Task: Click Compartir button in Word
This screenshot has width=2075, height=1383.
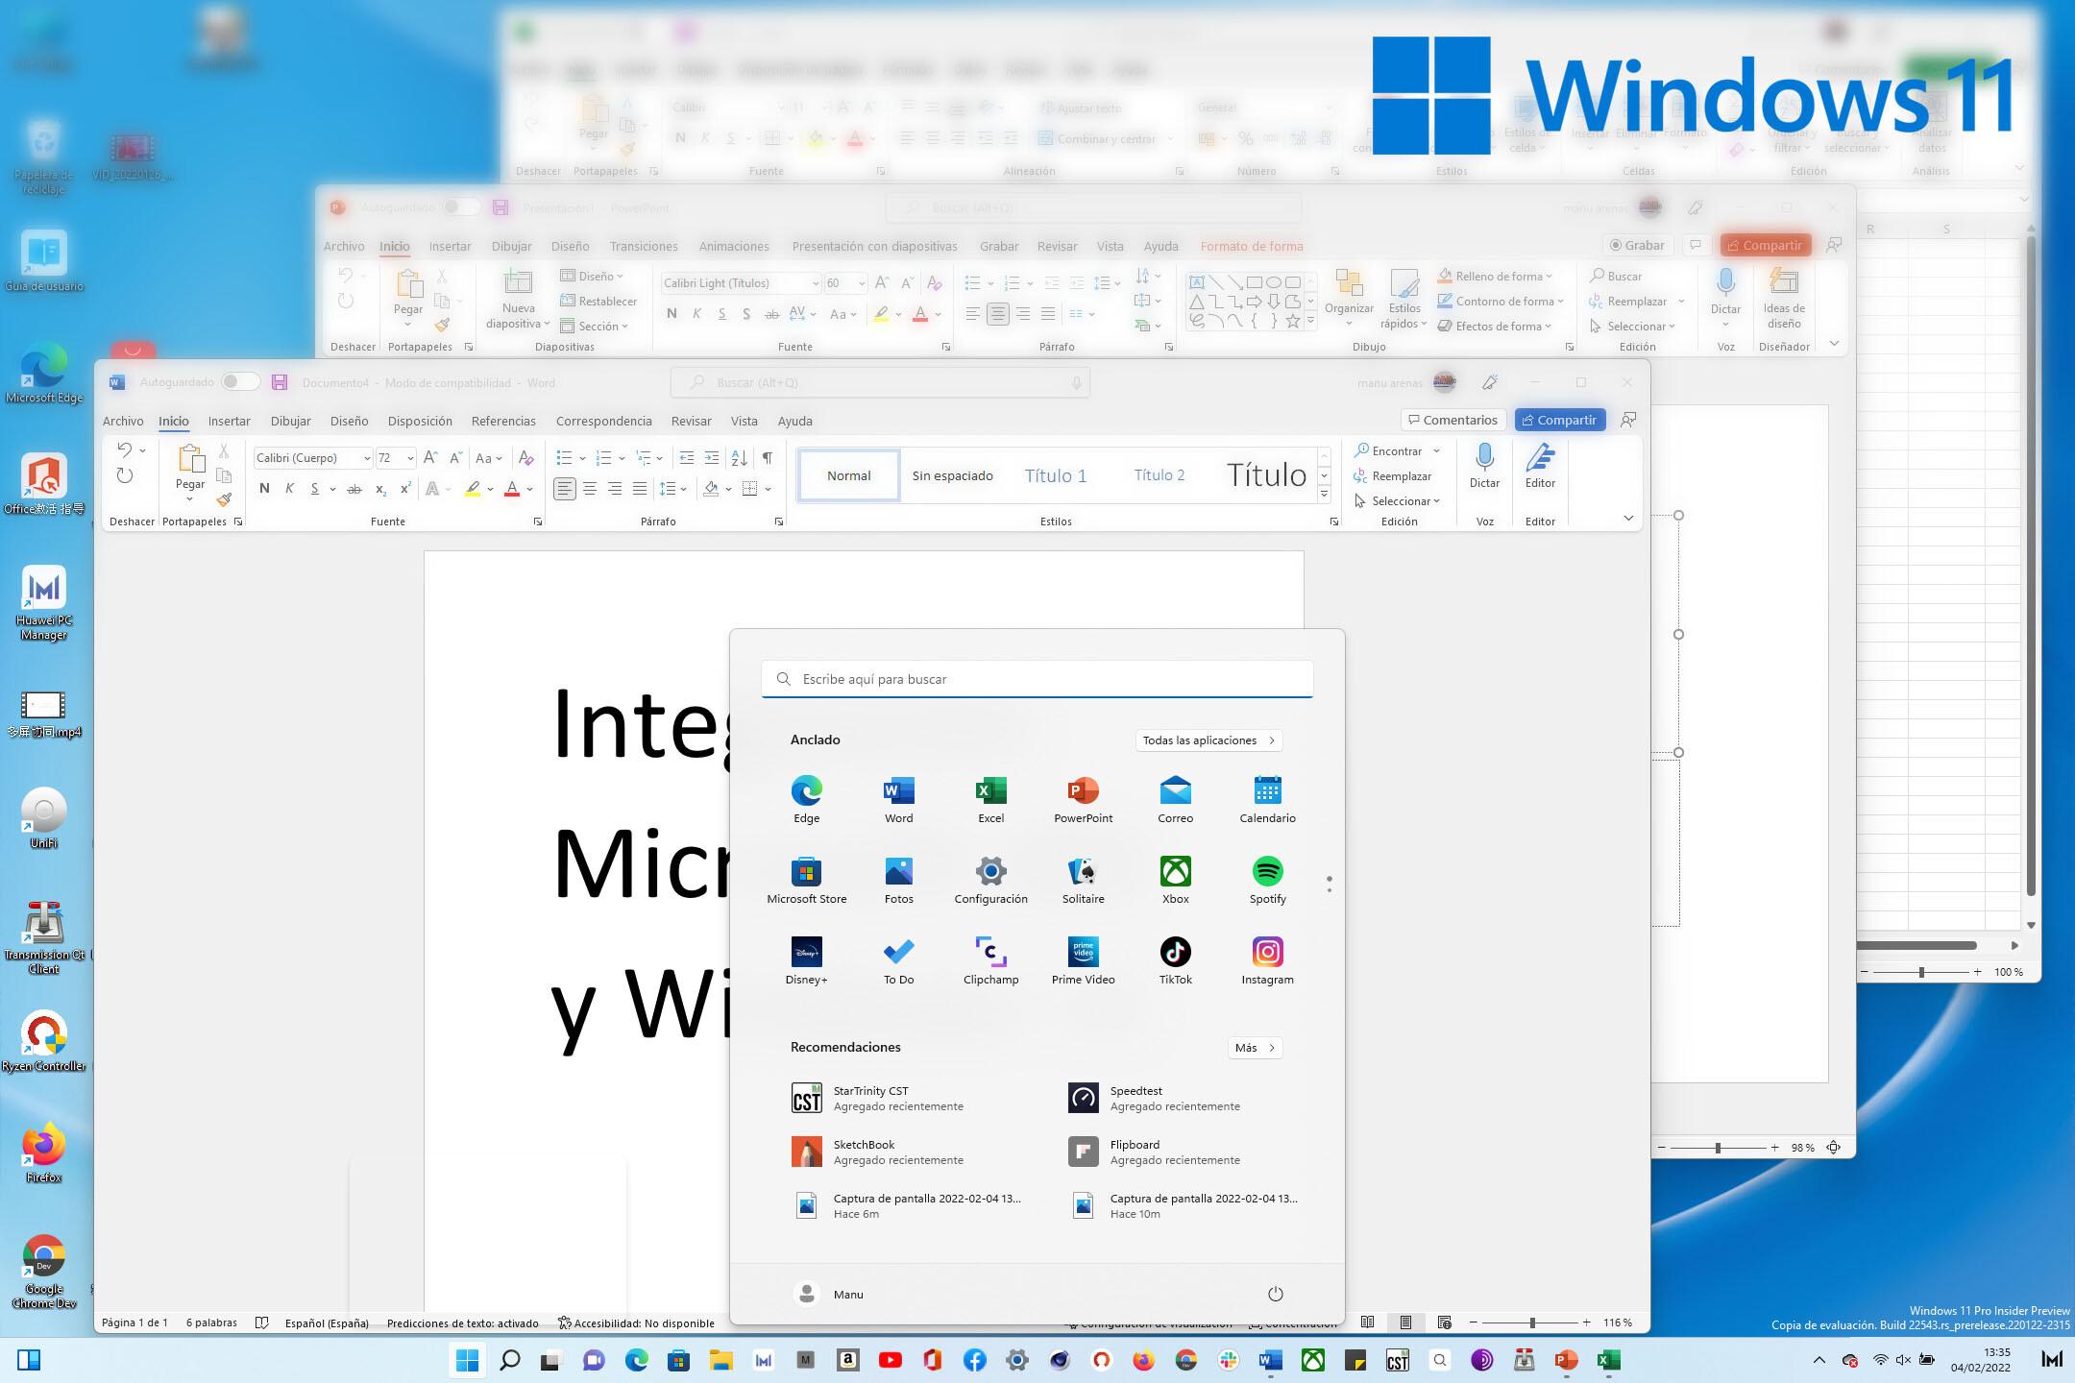Action: tap(1559, 420)
